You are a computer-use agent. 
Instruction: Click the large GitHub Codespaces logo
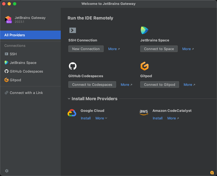tap(73, 66)
